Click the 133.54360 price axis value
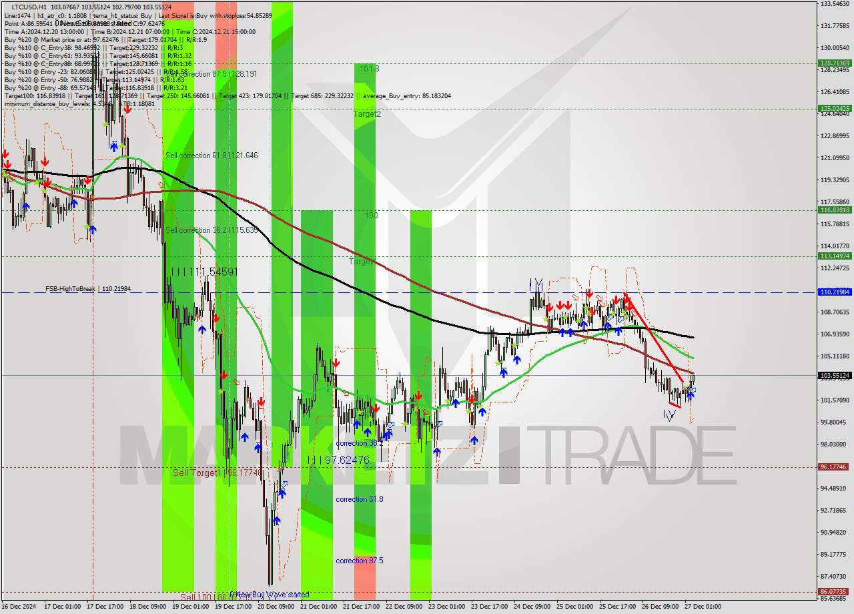The image size is (854, 614). pyautogui.click(x=834, y=4)
